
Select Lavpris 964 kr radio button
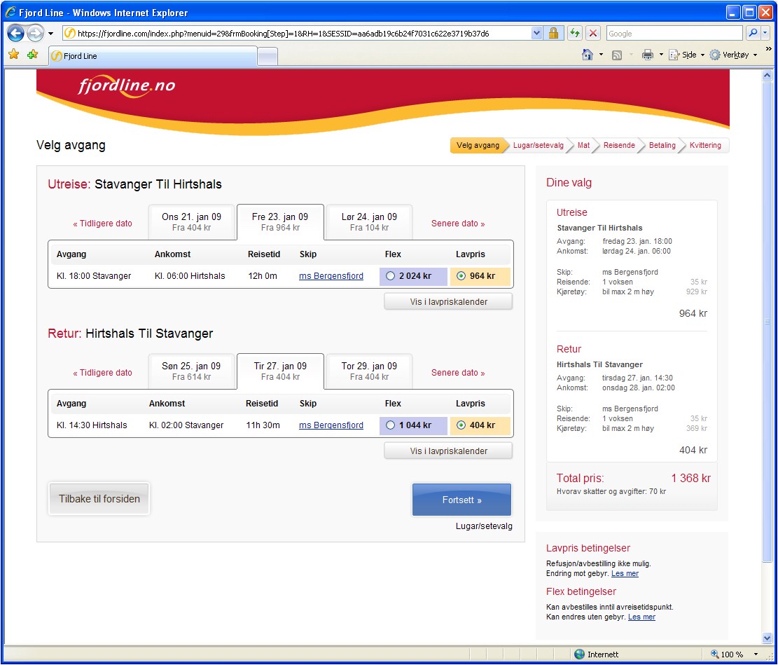tap(461, 275)
